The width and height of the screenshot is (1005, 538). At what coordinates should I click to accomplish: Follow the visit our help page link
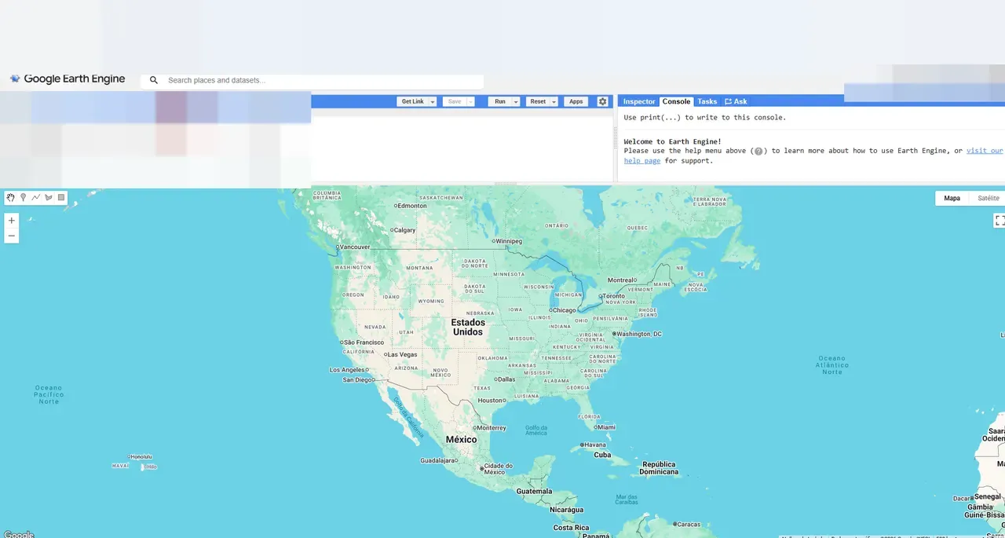coord(985,151)
